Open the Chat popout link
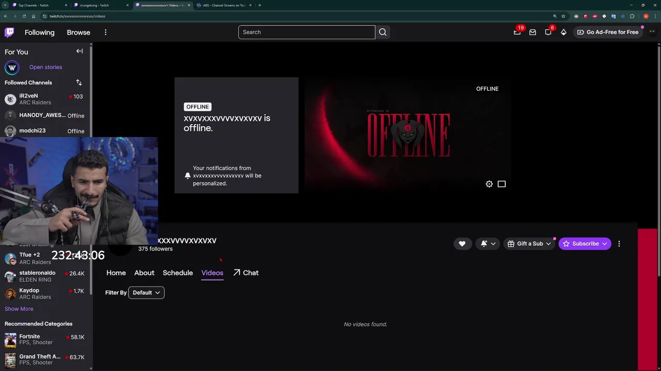 [246, 273]
